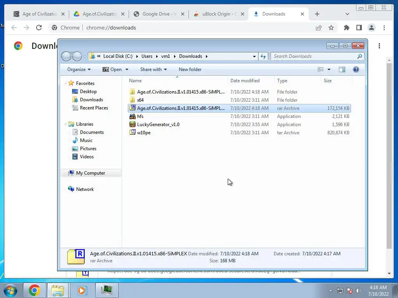Sort by Name column header
398x298 pixels.
point(177,81)
